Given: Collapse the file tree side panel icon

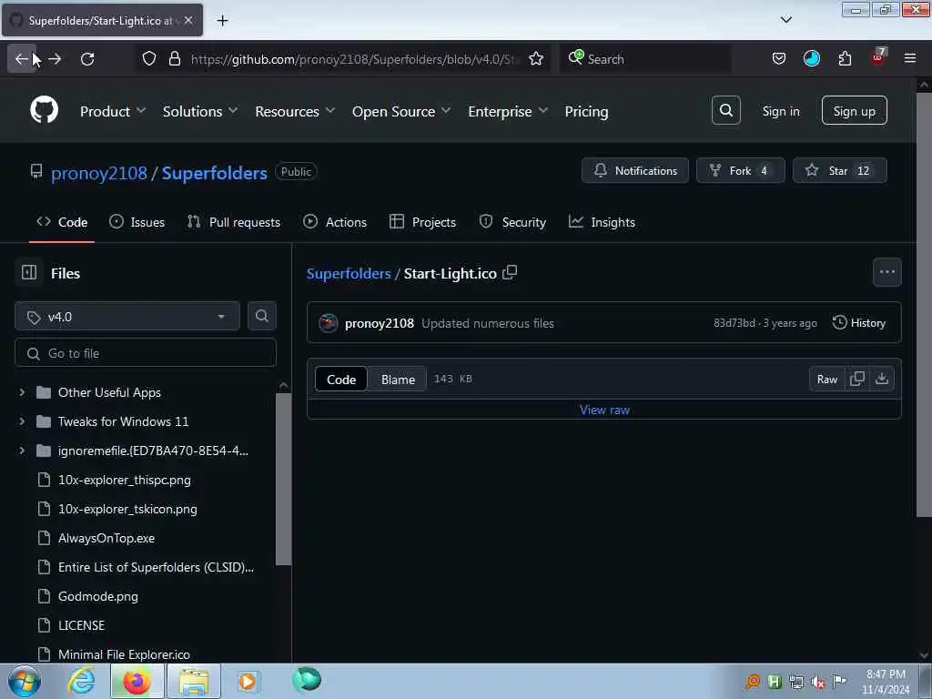Looking at the screenshot, I should (x=29, y=272).
